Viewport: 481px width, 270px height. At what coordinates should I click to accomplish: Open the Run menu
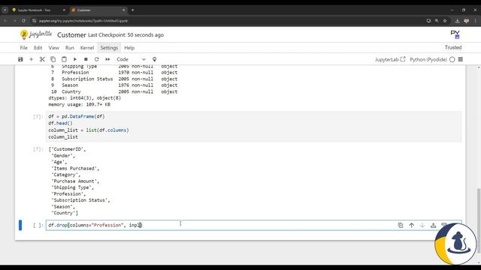(70, 48)
